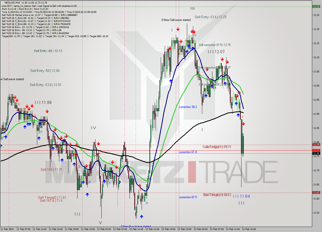Select '11 Feb 15:45' on time axis
The height and width of the screenshot is (232, 322).
click(x=56, y=229)
